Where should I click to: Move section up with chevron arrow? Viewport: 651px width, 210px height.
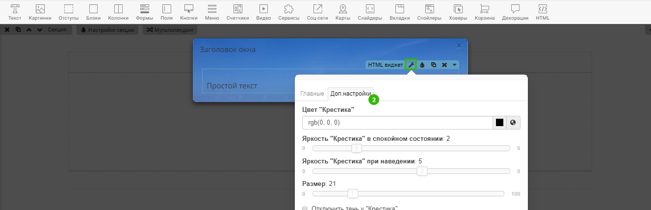29,30
